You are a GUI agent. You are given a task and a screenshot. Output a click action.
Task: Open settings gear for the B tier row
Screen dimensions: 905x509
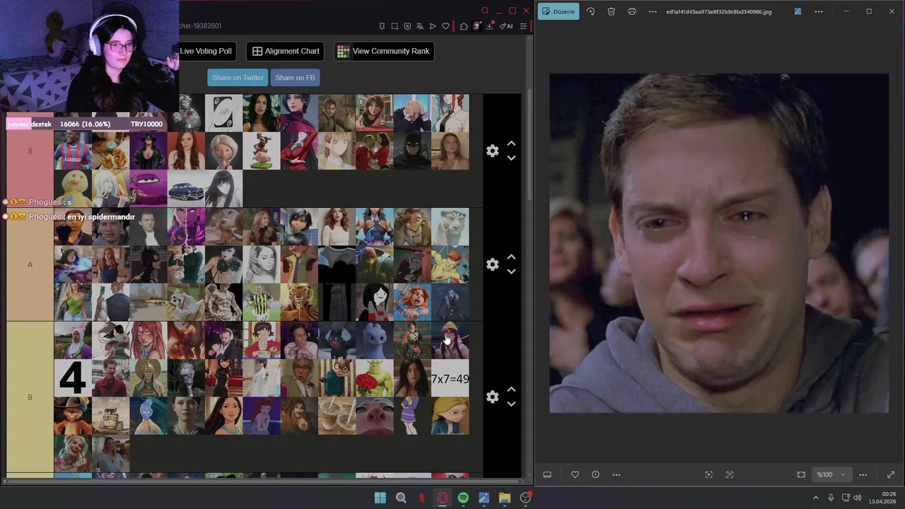(x=493, y=397)
